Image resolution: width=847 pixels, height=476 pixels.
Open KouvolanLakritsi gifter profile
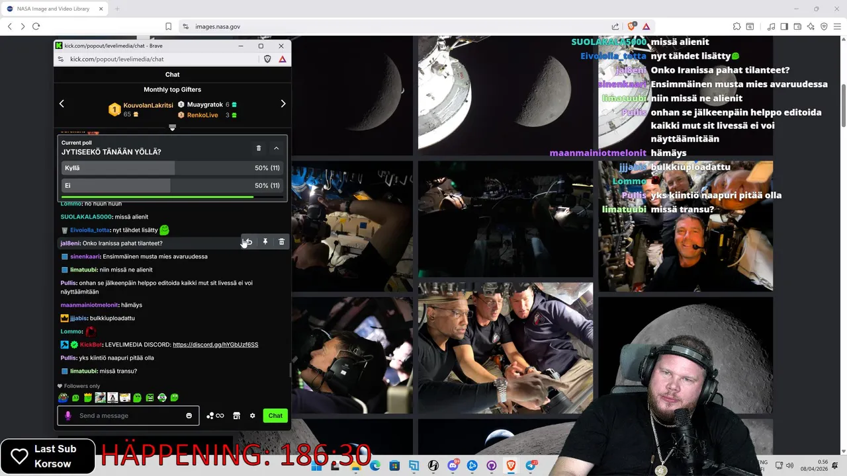point(148,105)
